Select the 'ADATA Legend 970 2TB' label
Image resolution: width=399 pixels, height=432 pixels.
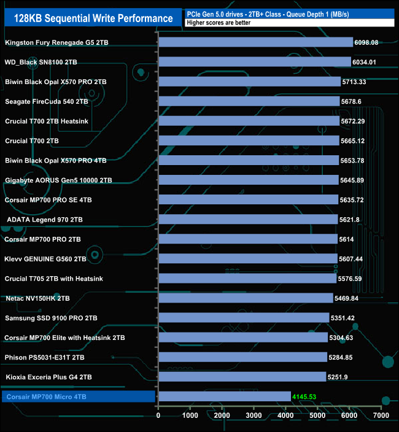pos(45,220)
